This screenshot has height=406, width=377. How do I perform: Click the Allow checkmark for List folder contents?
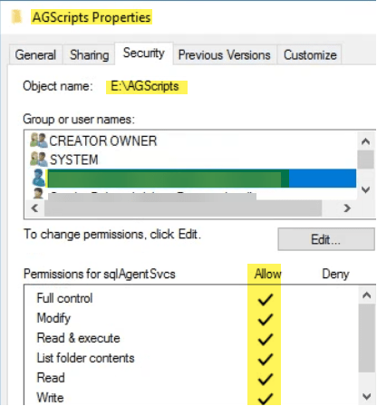pos(266,359)
